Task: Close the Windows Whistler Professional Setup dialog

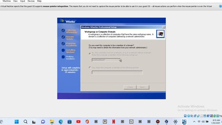Action: pos(163,27)
